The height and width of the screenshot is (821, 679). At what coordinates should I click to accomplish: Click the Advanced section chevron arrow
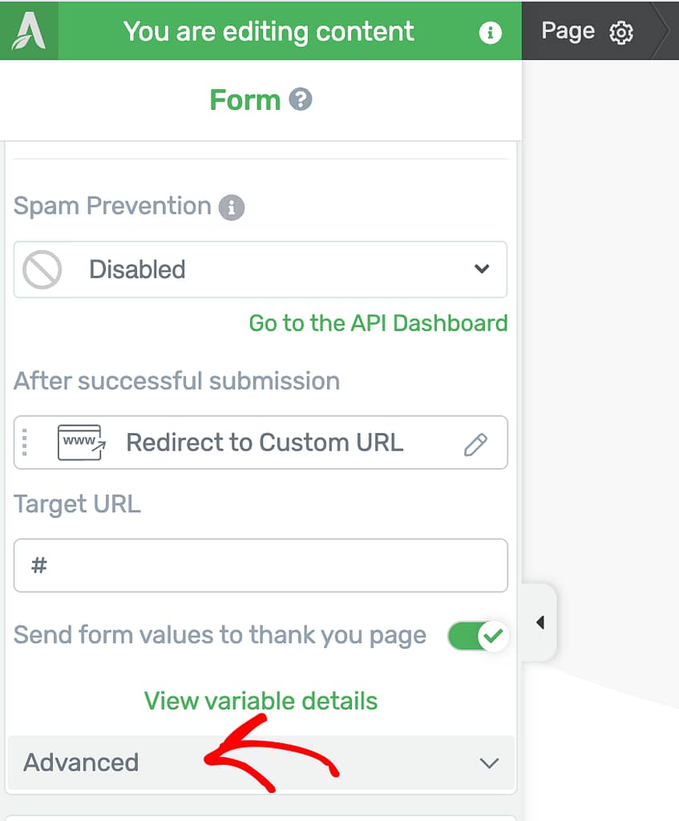(489, 763)
